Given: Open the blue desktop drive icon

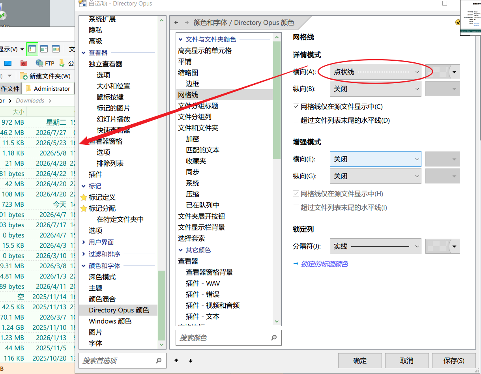Looking at the screenshot, I should 8,63.
